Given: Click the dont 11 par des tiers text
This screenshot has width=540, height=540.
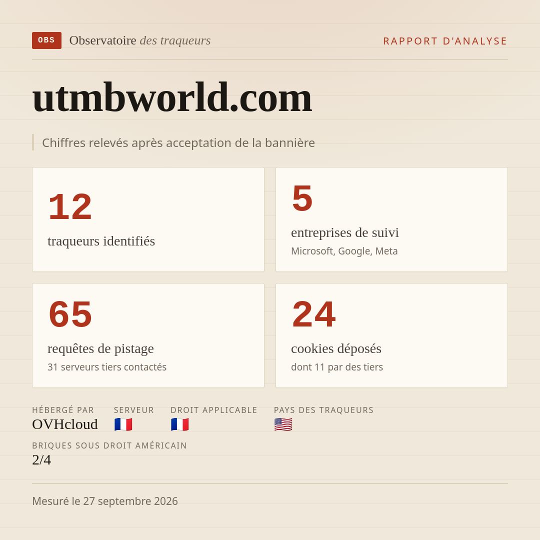Looking at the screenshot, I should (x=337, y=367).
